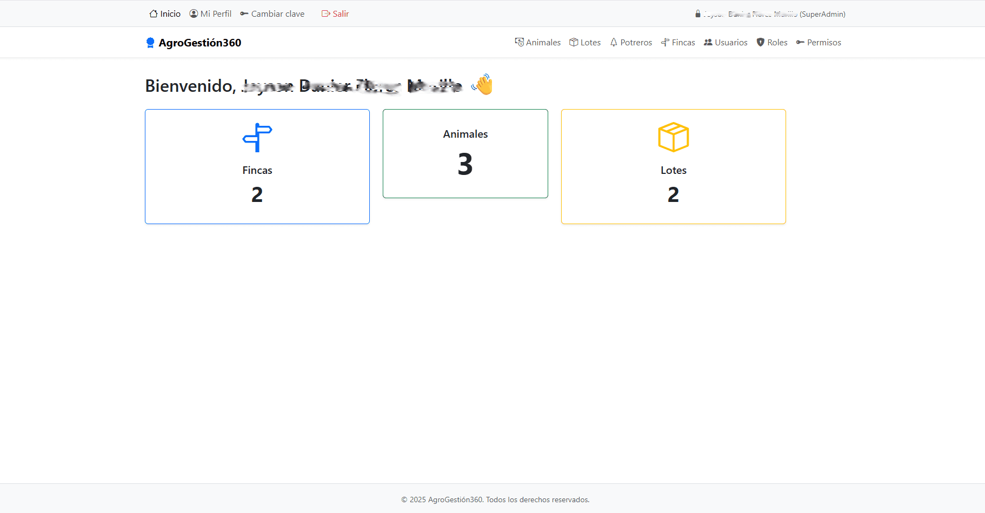Click the AgroGestión360 ribbon badge icon
Image resolution: width=985 pixels, height=513 pixels.
(150, 42)
